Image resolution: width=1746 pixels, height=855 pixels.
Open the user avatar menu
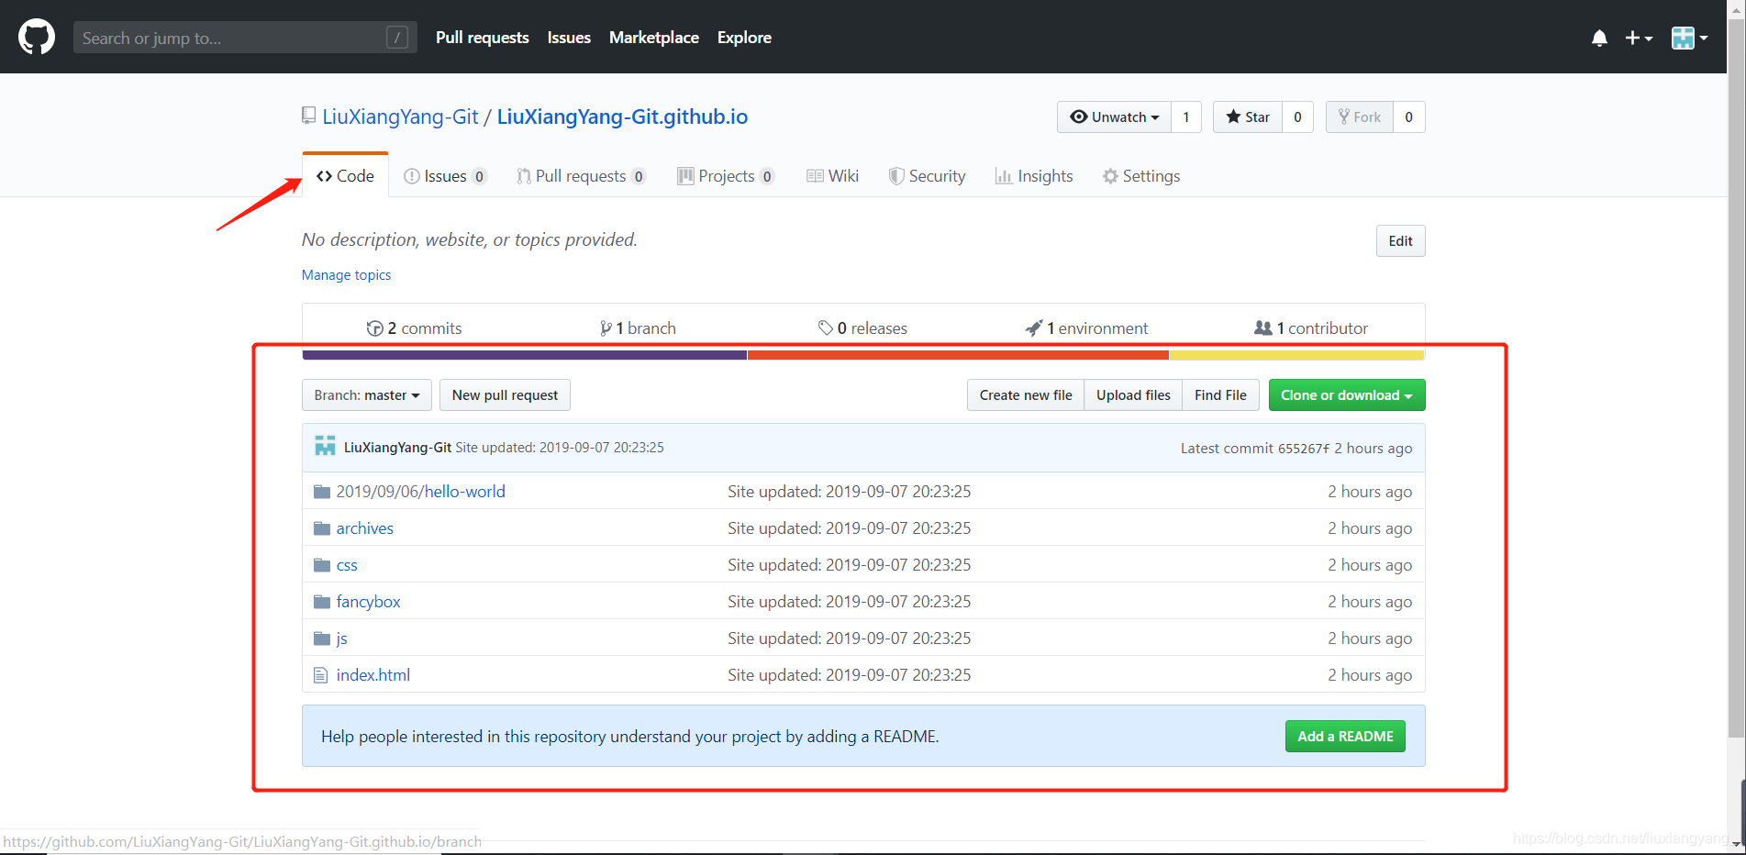1689,38
